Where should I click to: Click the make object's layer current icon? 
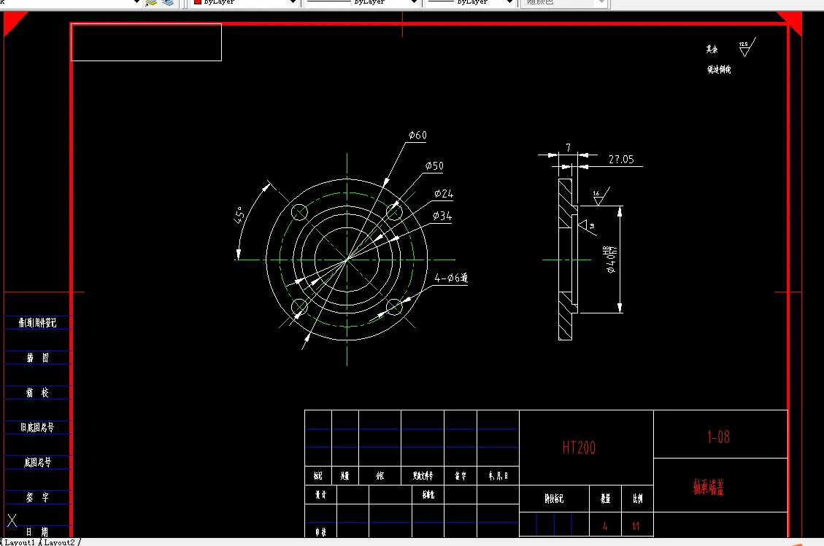click(x=151, y=2)
